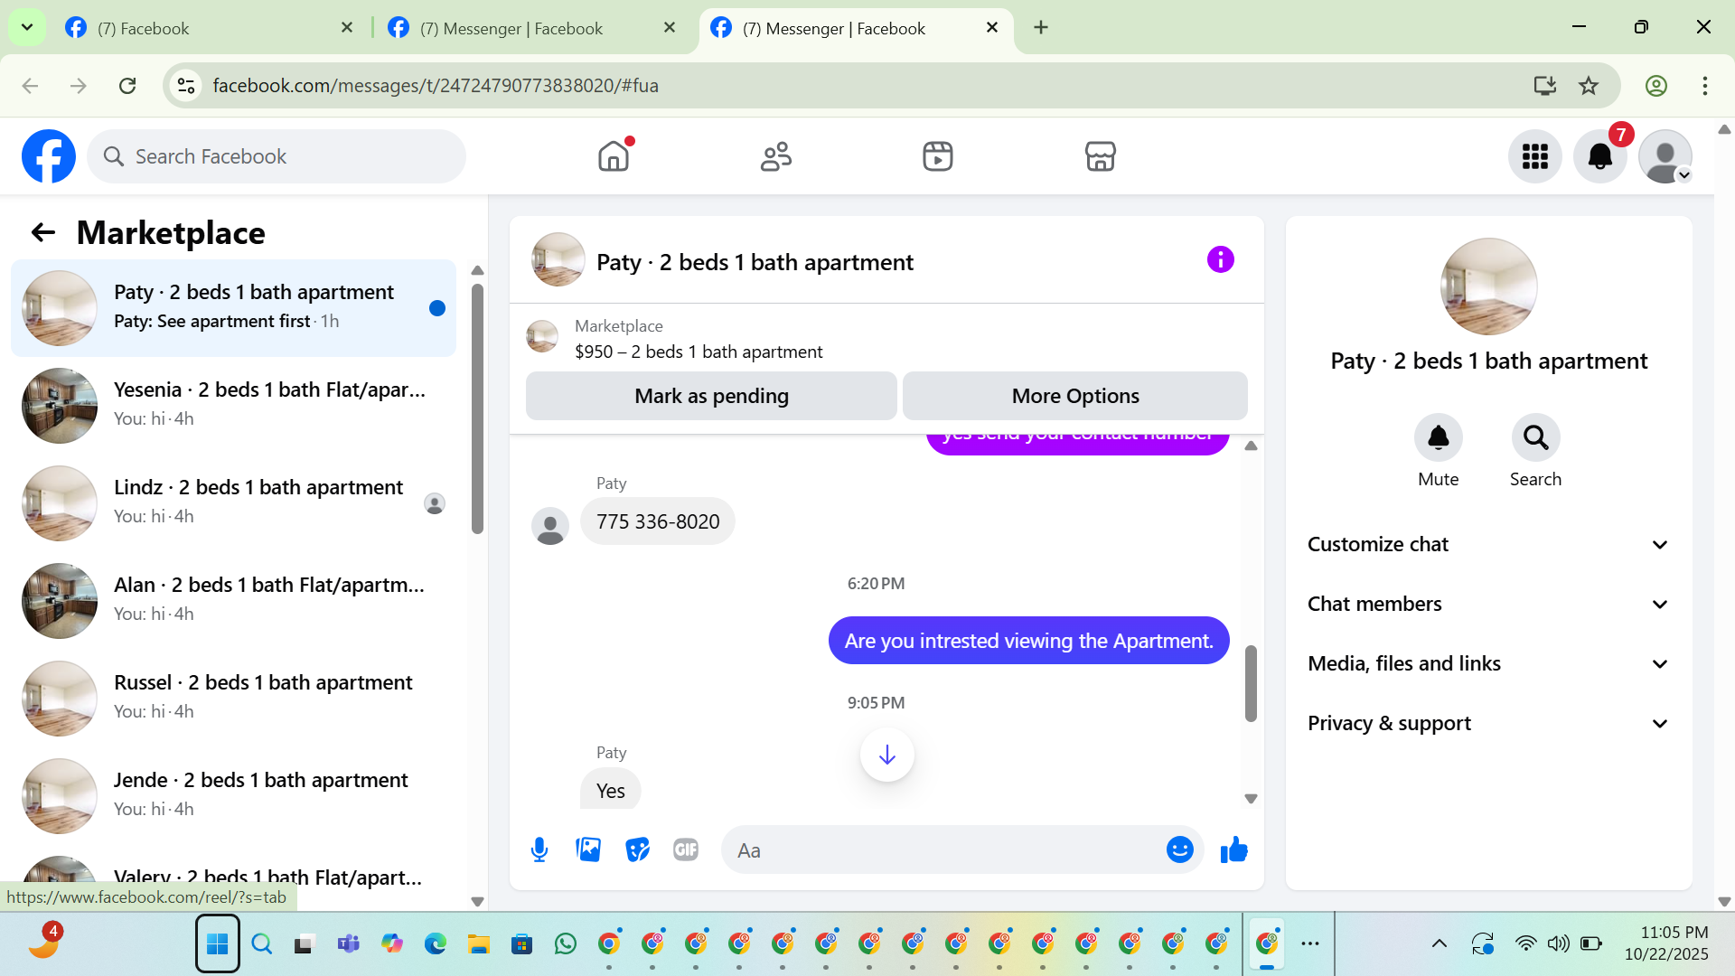1735x976 pixels.
Task: Switch to the first Facebook browser tab
Action: click(x=208, y=28)
